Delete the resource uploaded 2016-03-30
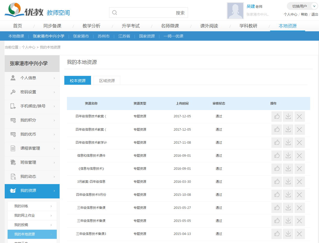 point(299,182)
